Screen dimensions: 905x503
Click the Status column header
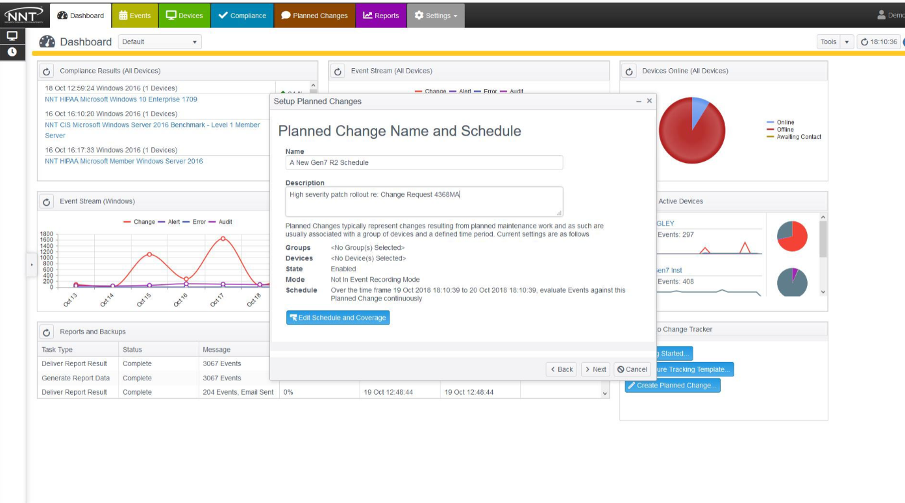coord(158,349)
